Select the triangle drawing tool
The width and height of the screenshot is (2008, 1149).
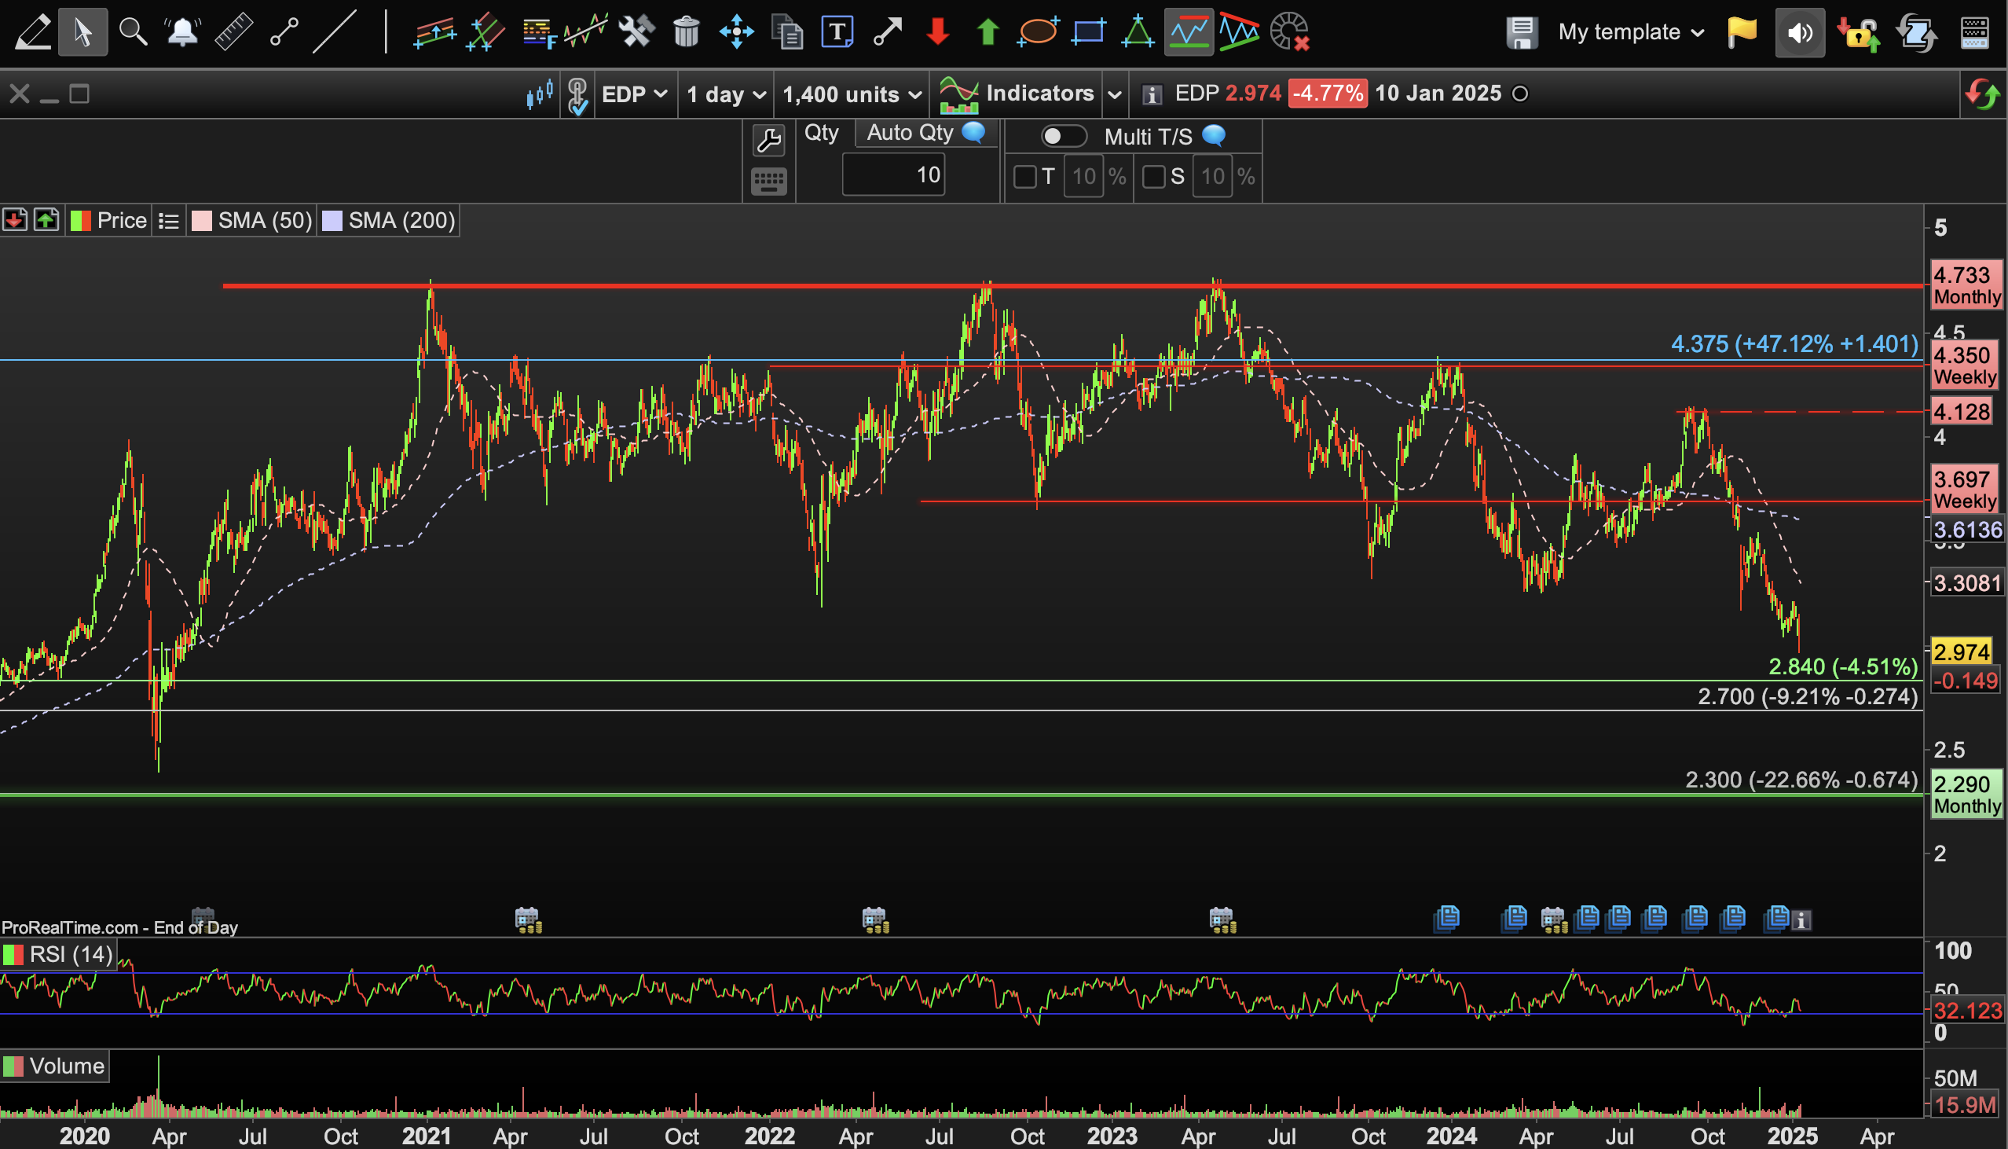[x=1138, y=32]
